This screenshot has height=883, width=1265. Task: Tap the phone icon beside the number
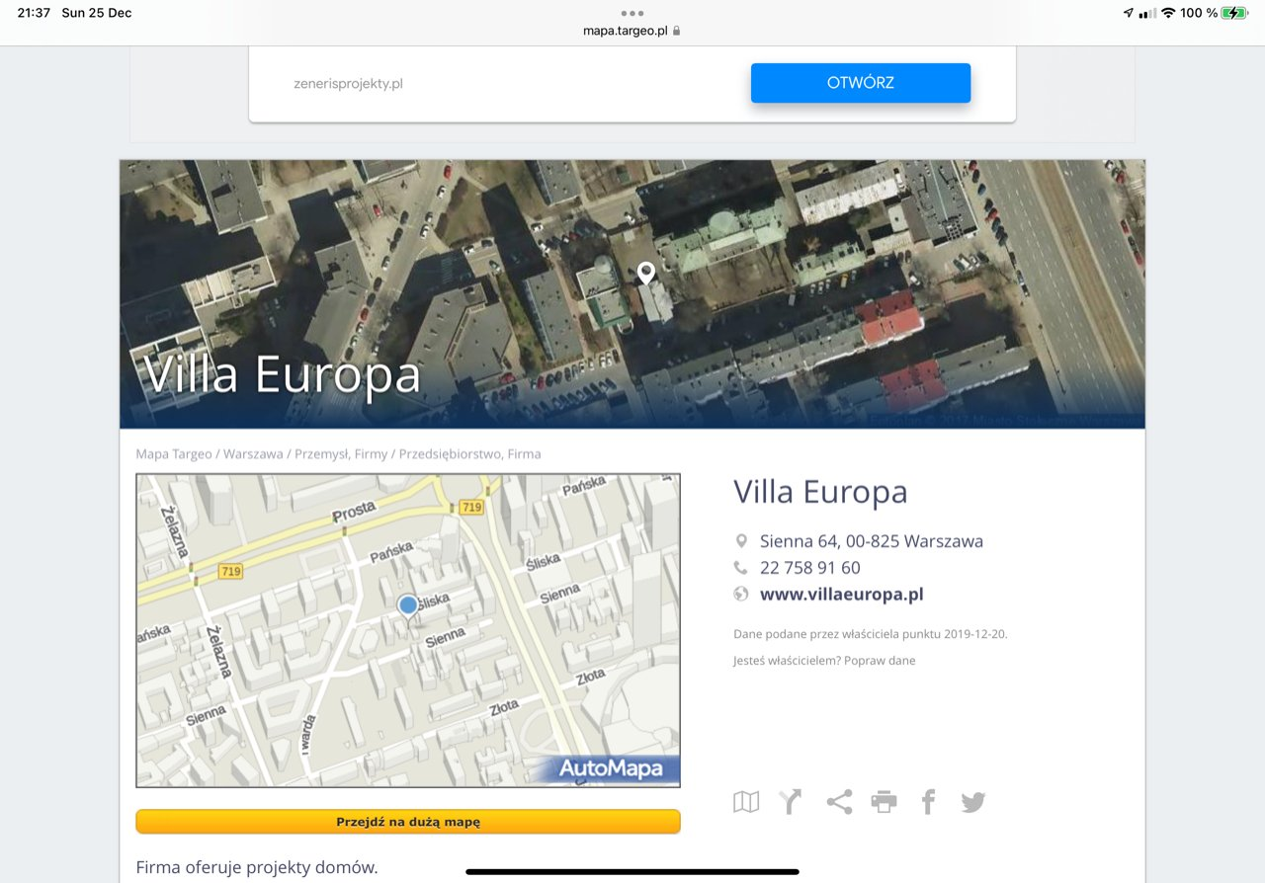tap(741, 568)
